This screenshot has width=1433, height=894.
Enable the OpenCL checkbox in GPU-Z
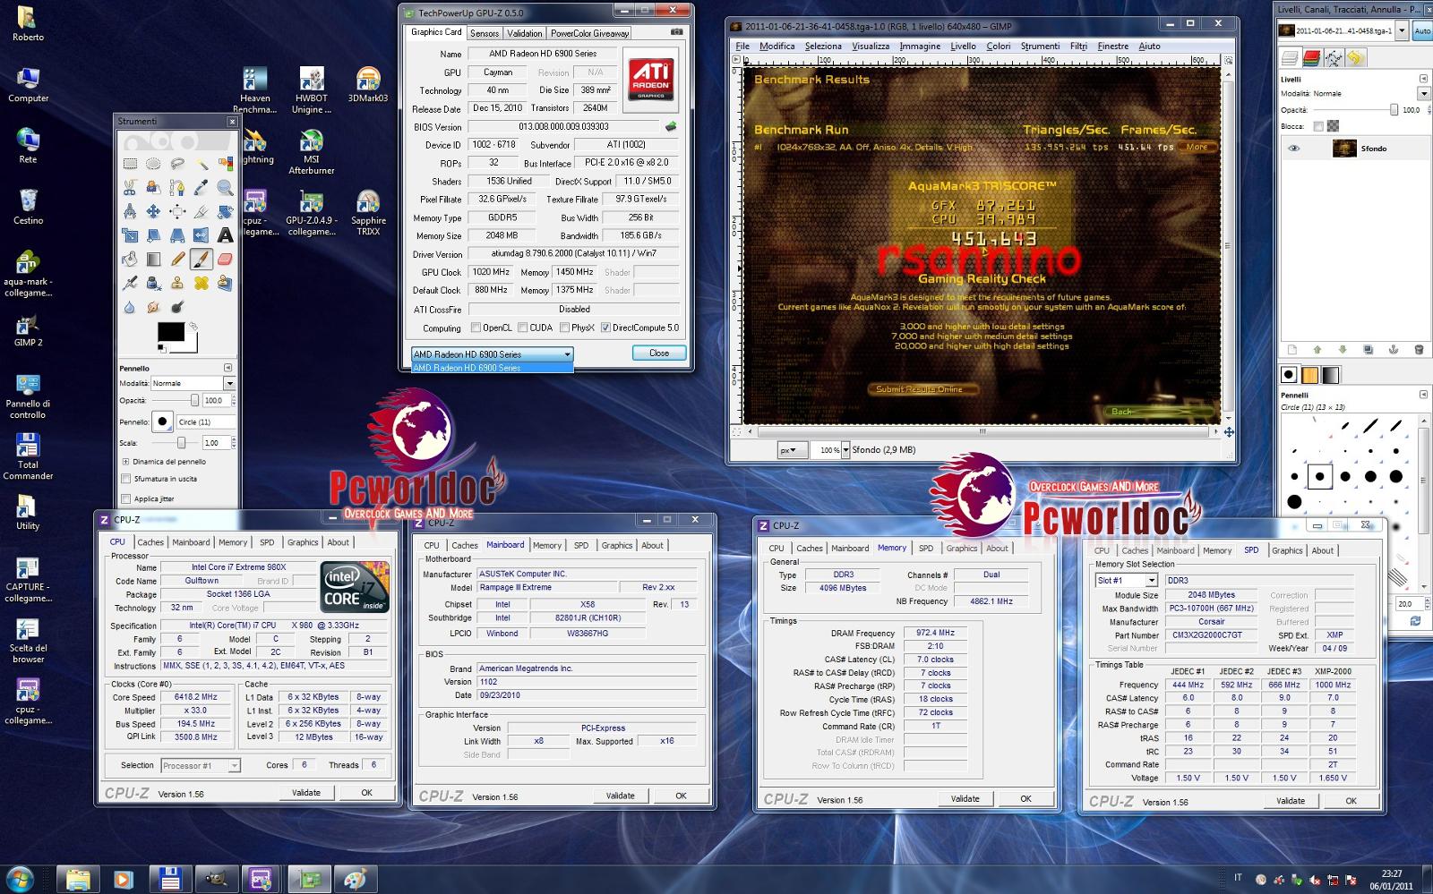point(476,328)
